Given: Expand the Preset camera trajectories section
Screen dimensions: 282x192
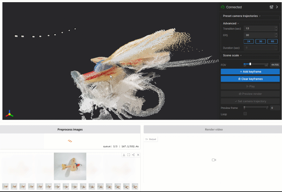Looking at the screenshot, I should pyautogui.click(x=242, y=16).
